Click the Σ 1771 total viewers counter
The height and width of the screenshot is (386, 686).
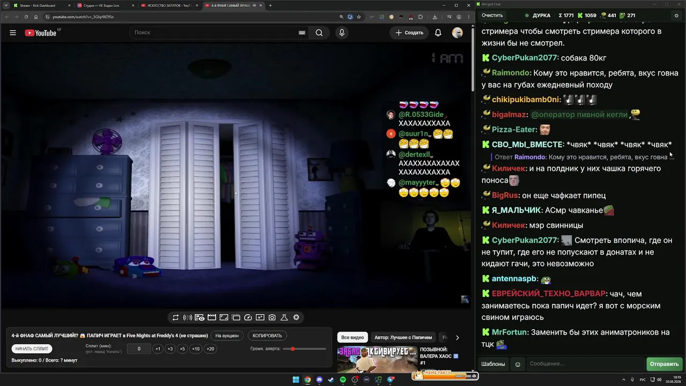tap(566, 16)
